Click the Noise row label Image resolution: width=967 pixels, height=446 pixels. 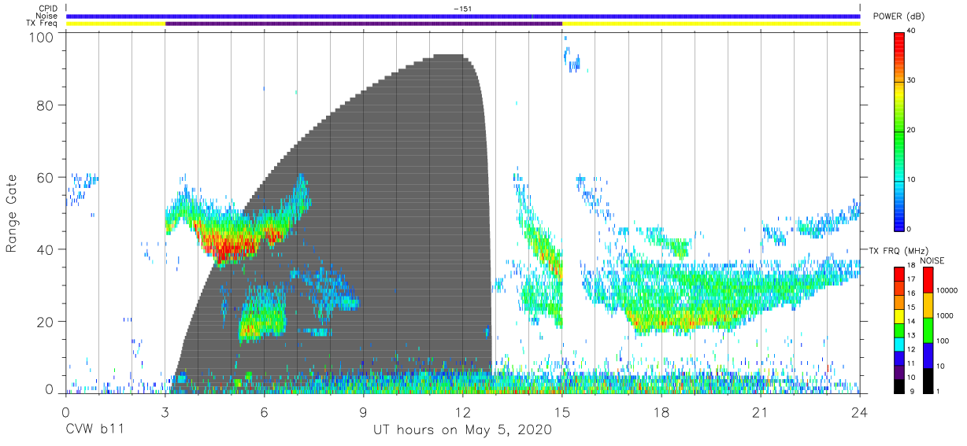(x=47, y=16)
